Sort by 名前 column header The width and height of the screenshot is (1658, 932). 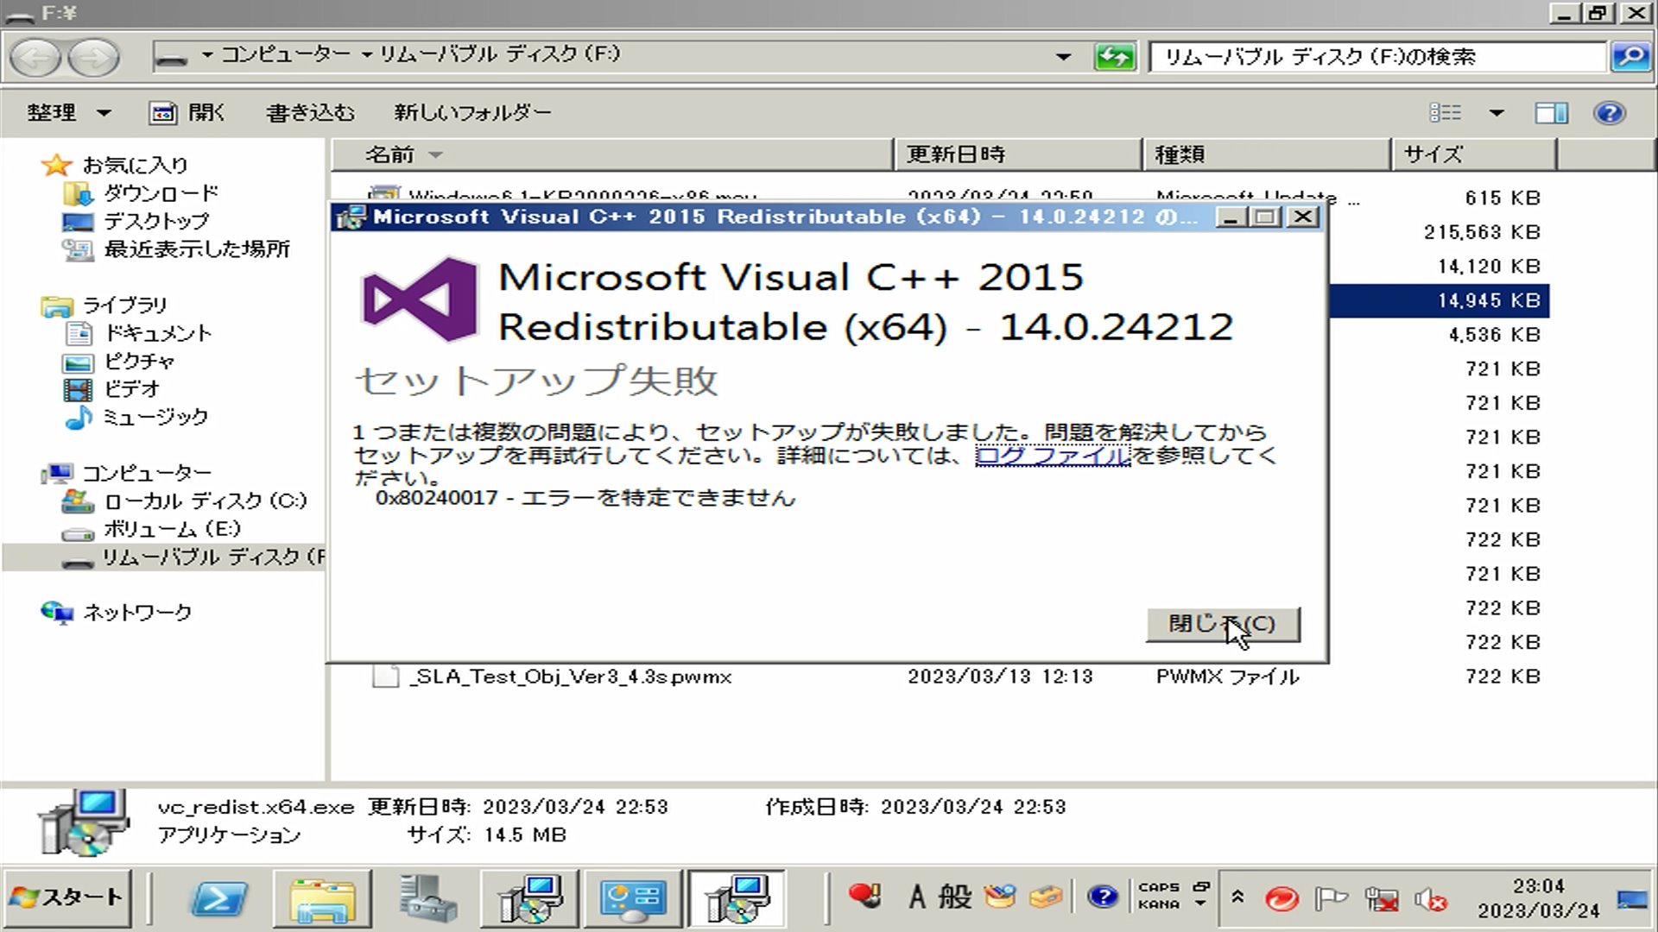coord(611,154)
